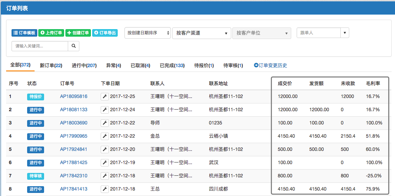The image size is (395, 196).
Task: Click wrench icon for order AP17842310
Action: click(x=105, y=176)
